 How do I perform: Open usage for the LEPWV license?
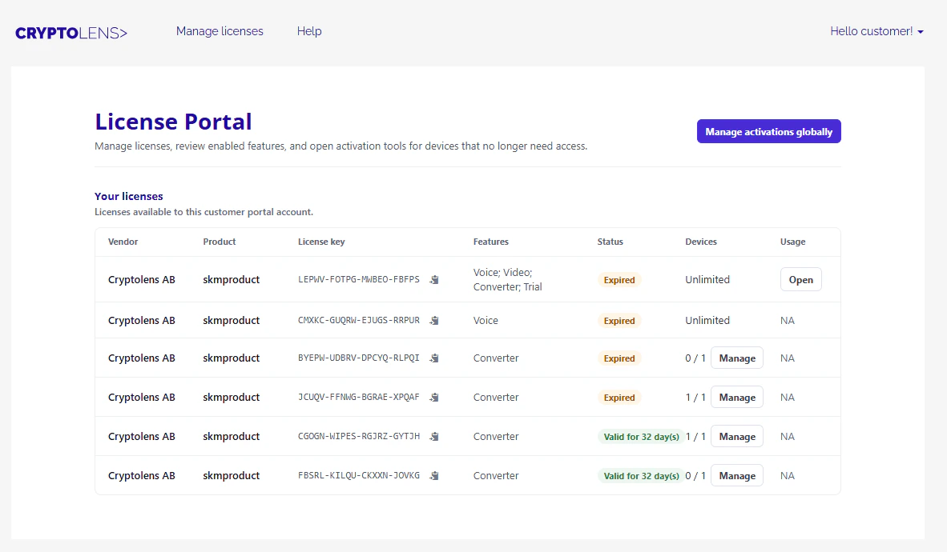coord(801,279)
